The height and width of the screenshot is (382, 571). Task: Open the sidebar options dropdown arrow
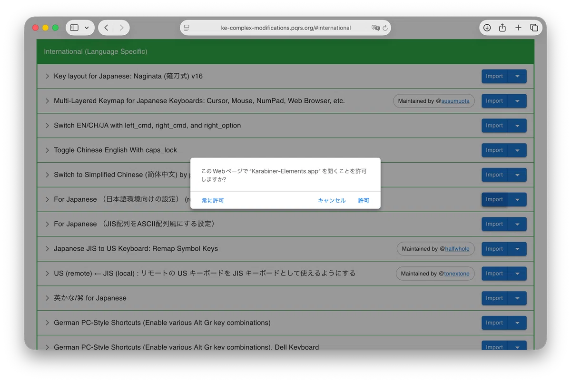[87, 28]
